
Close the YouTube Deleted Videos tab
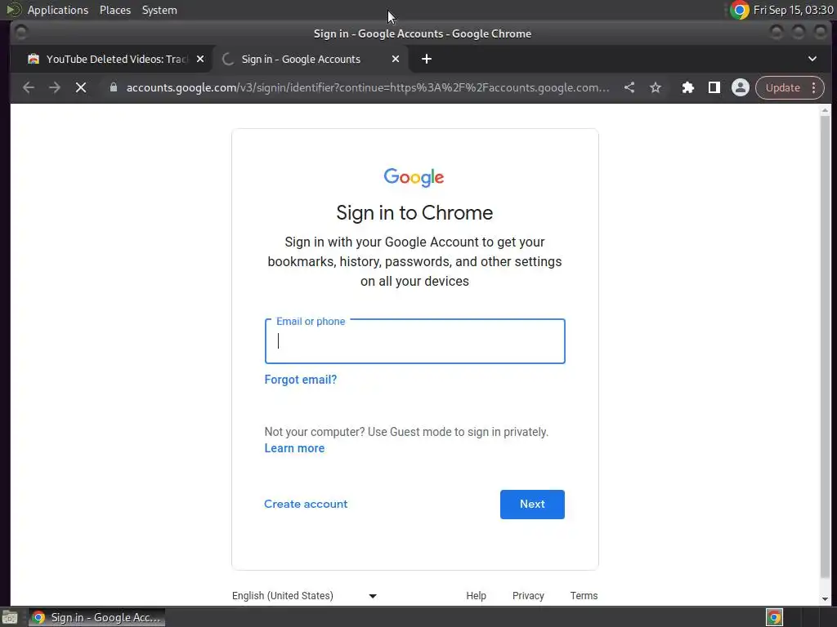(x=200, y=59)
